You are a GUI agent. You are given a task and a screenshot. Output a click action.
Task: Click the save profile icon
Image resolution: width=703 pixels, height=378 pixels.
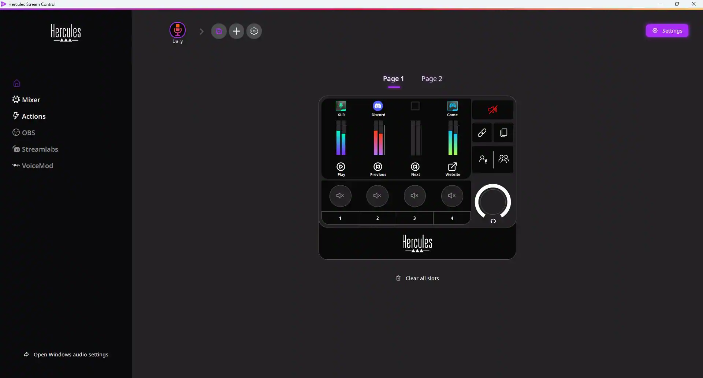(219, 31)
